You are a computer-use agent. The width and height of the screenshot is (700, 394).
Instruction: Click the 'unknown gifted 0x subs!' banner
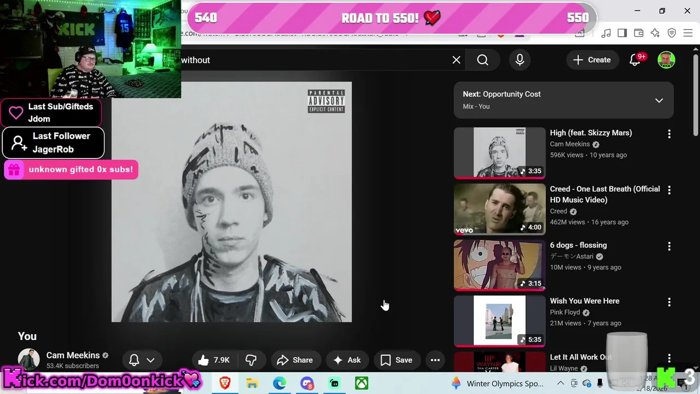(x=71, y=170)
